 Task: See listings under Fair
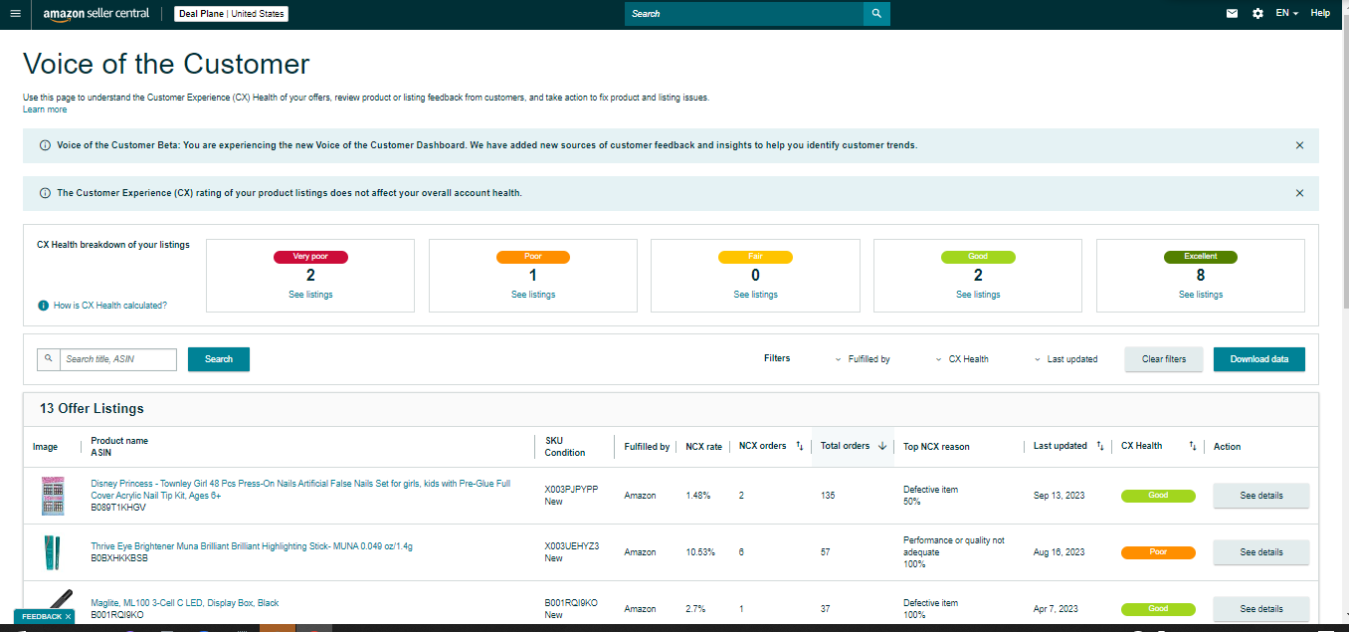point(755,295)
